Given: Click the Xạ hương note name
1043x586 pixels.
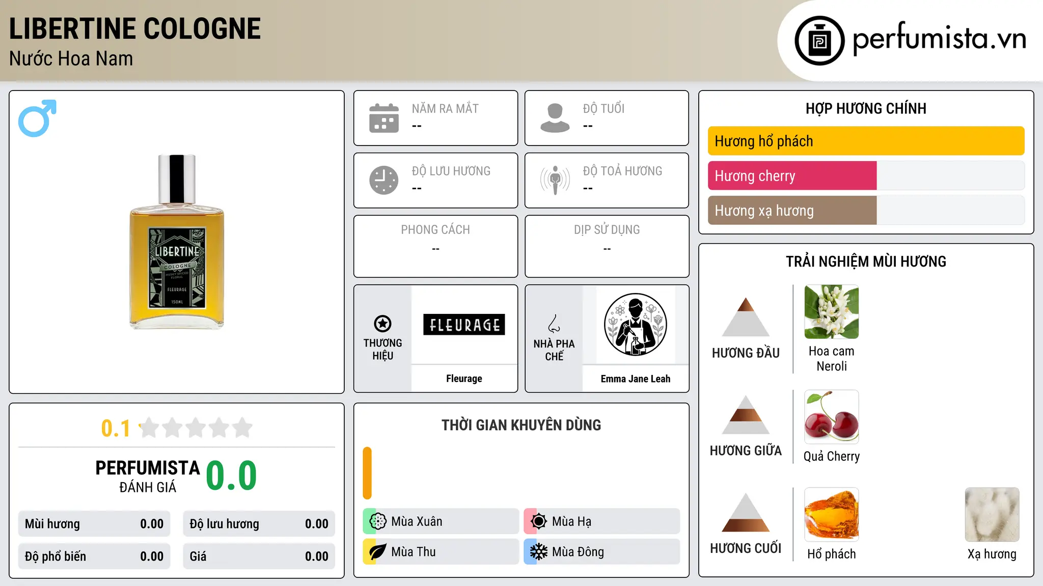Looking at the screenshot, I should 992,554.
